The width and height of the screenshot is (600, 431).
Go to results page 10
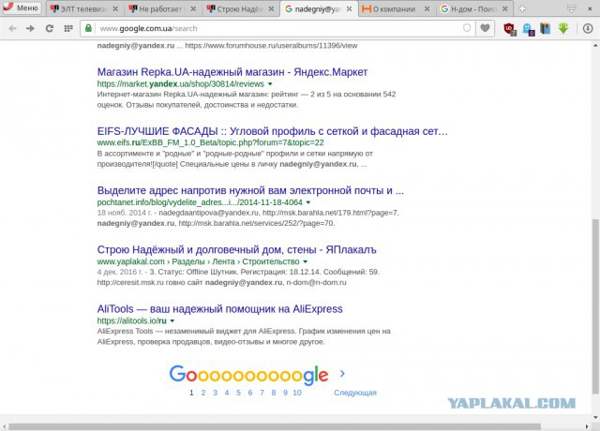(297, 393)
